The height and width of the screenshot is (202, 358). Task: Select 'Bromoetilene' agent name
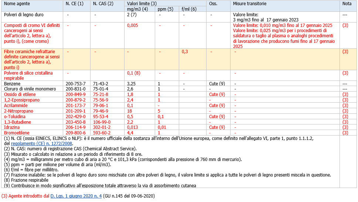(17, 133)
